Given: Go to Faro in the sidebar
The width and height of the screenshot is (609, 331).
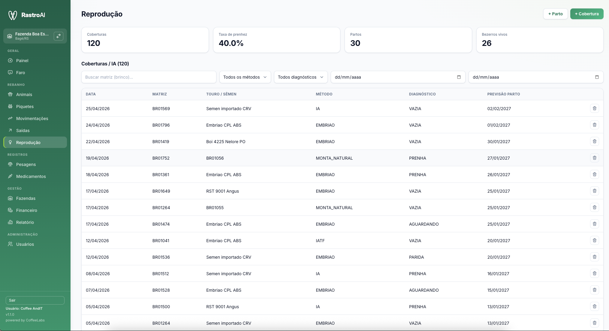Looking at the screenshot, I should pyautogui.click(x=35, y=73).
